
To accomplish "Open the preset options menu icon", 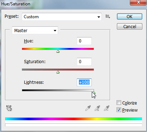I will click(x=108, y=16).
